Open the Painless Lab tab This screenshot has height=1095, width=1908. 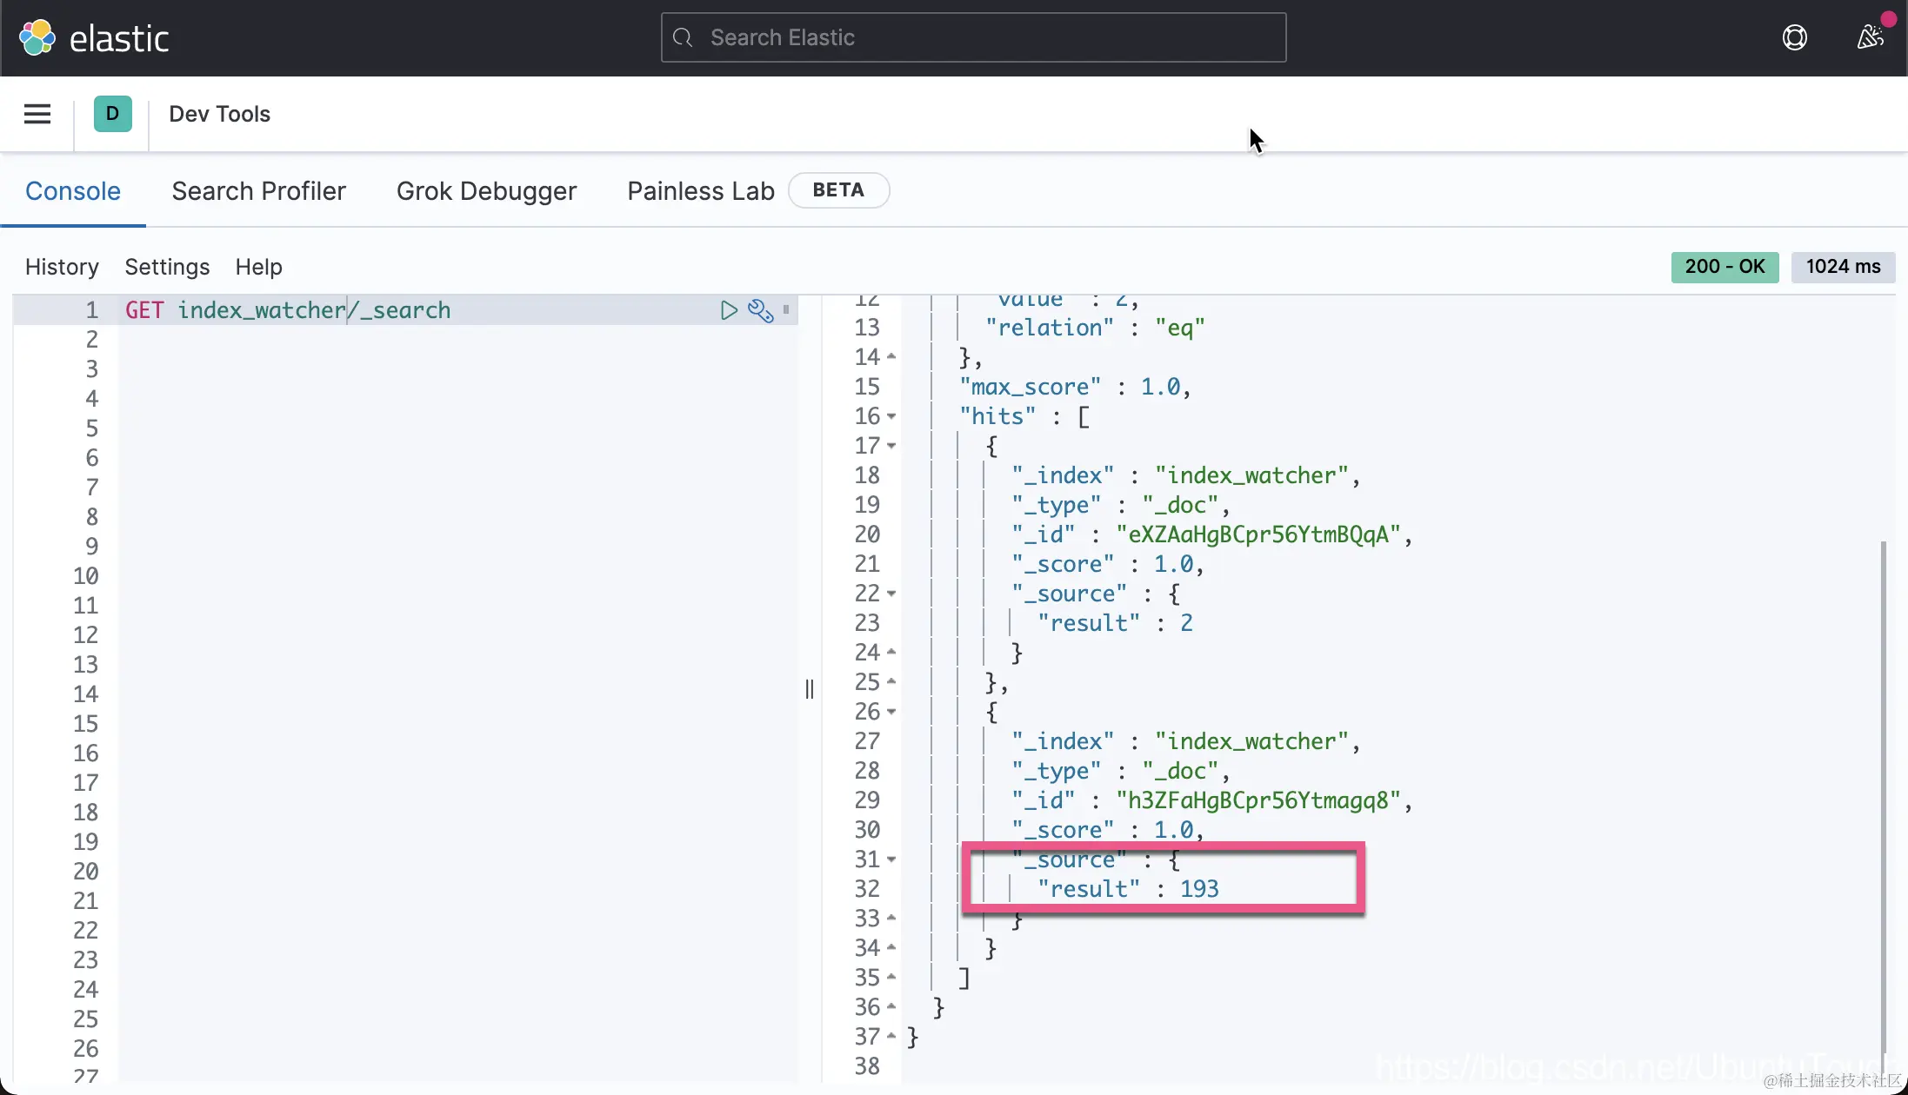700,191
